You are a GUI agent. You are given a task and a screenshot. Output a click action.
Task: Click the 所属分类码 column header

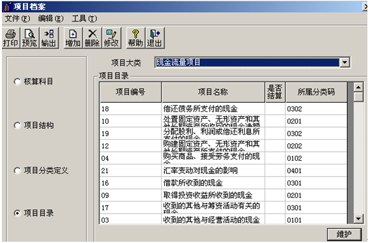tap(316, 92)
